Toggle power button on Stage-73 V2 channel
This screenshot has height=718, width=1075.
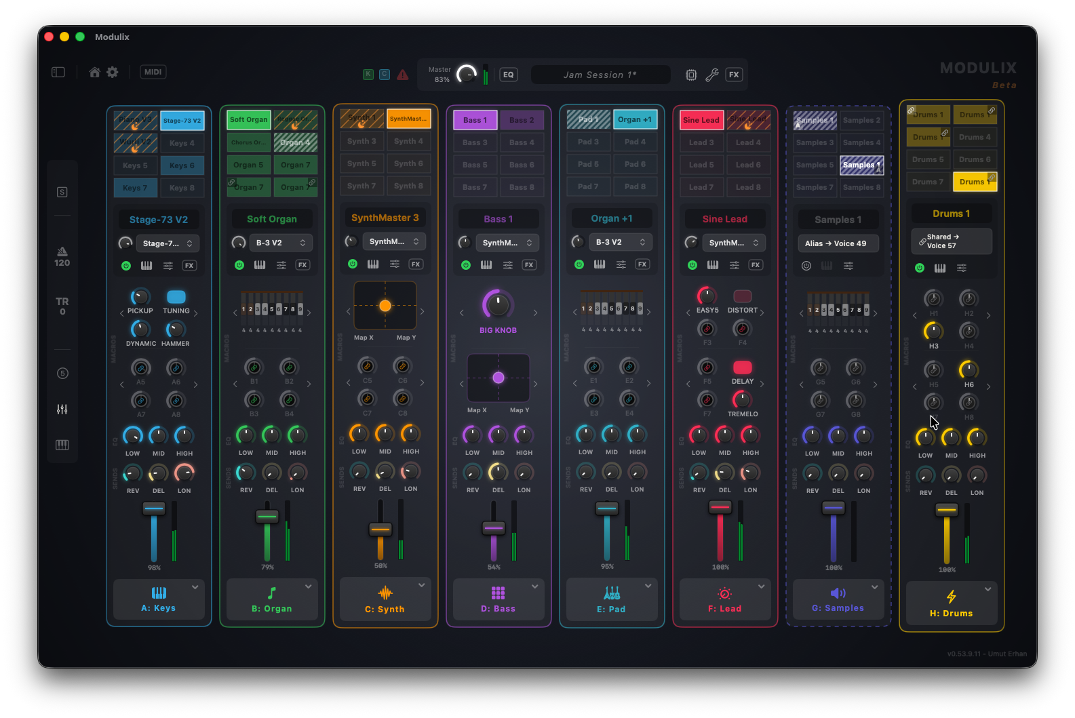coord(126,266)
